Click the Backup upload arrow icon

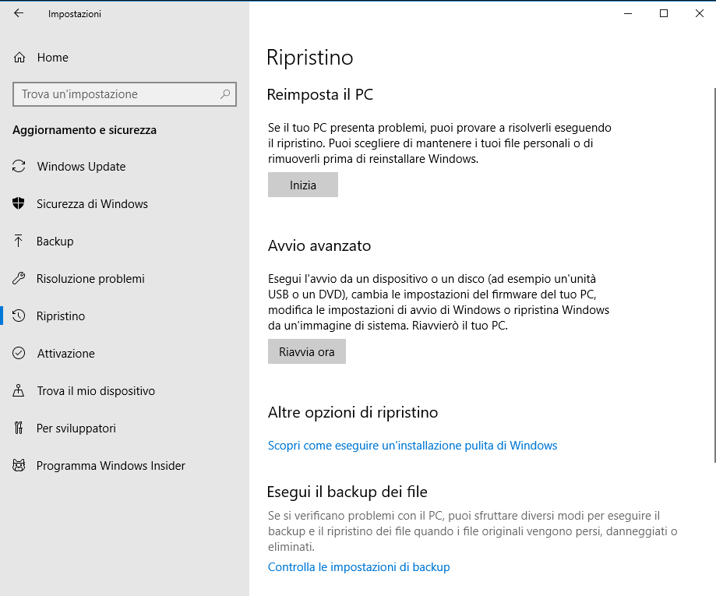(19, 242)
